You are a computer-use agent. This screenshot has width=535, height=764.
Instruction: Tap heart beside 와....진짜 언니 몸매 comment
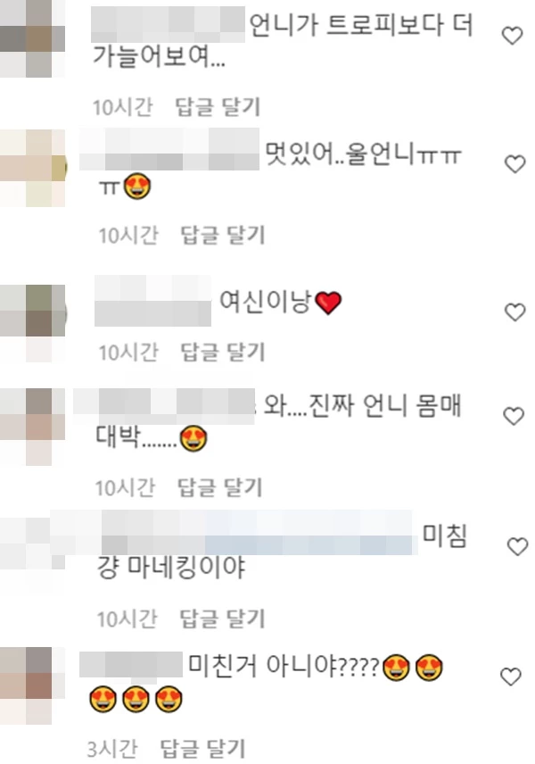coord(514,416)
